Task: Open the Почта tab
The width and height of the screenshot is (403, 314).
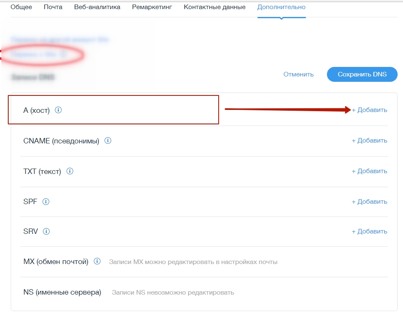Action: pos(53,7)
